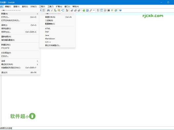Viewport: 174px width, 130px height.
Task: Create new 普通文本(N) document
Action: pyautogui.click(x=57, y=17)
